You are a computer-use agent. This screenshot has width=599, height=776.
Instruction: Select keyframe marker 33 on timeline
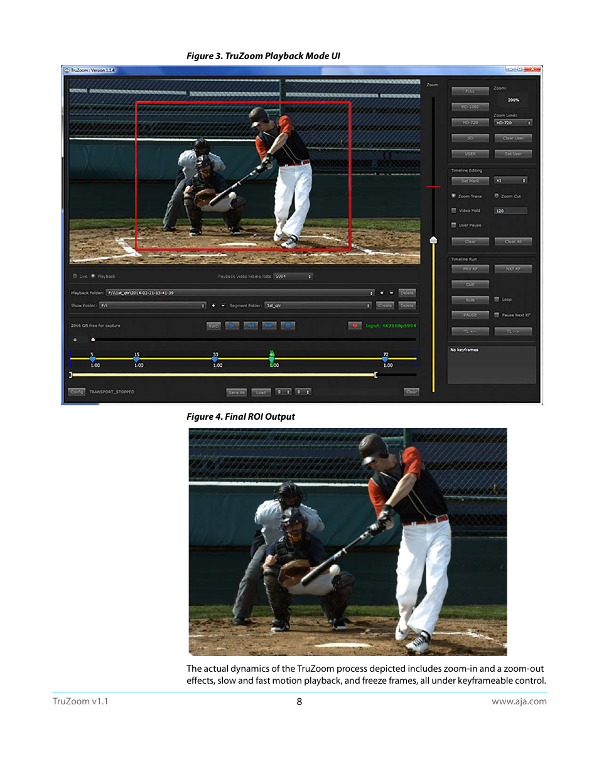[x=215, y=359]
